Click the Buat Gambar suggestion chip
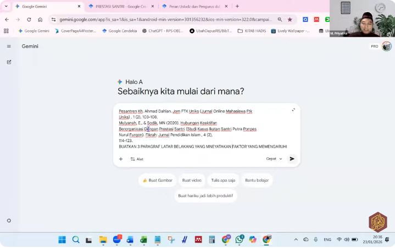Screen dimensions: 395x248 pyautogui.click(x=157, y=180)
